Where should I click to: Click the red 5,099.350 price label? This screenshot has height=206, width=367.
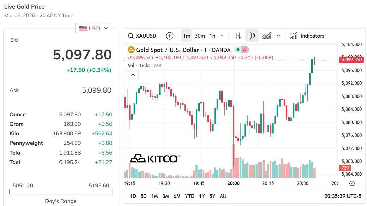351,60
